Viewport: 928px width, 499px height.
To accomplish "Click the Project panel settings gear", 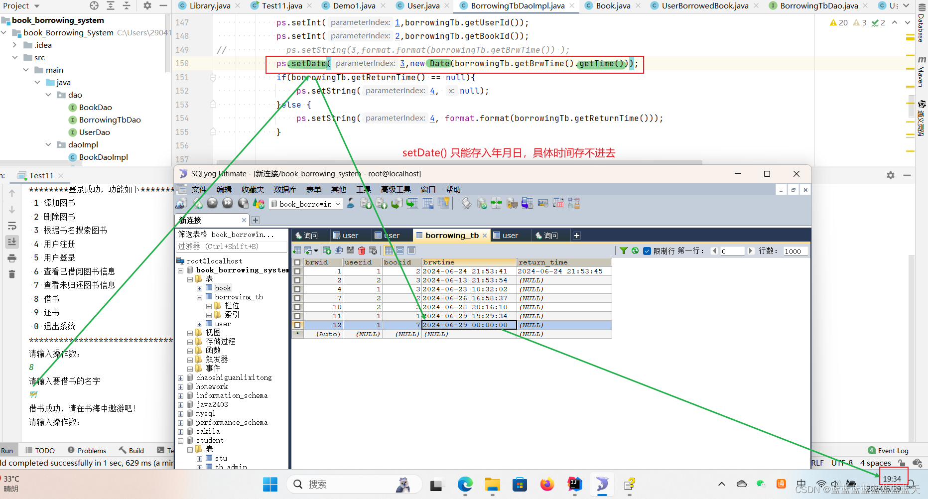I will [x=147, y=5].
